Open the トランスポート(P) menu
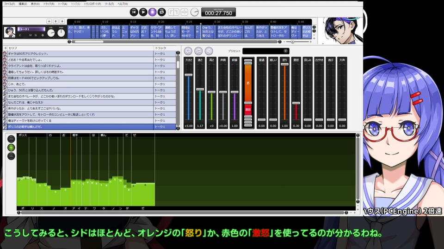The image size is (444, 249). pos(92,4)
